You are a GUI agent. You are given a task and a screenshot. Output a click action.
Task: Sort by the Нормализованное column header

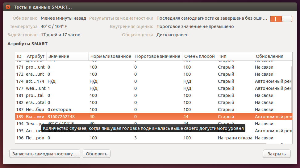coord(110,56)
